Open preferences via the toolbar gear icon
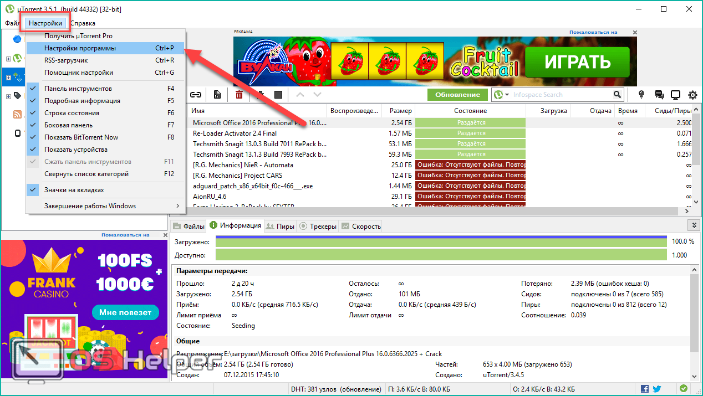Image resolution: width=703 pixels, height=396 pixels. coord(692,95)
